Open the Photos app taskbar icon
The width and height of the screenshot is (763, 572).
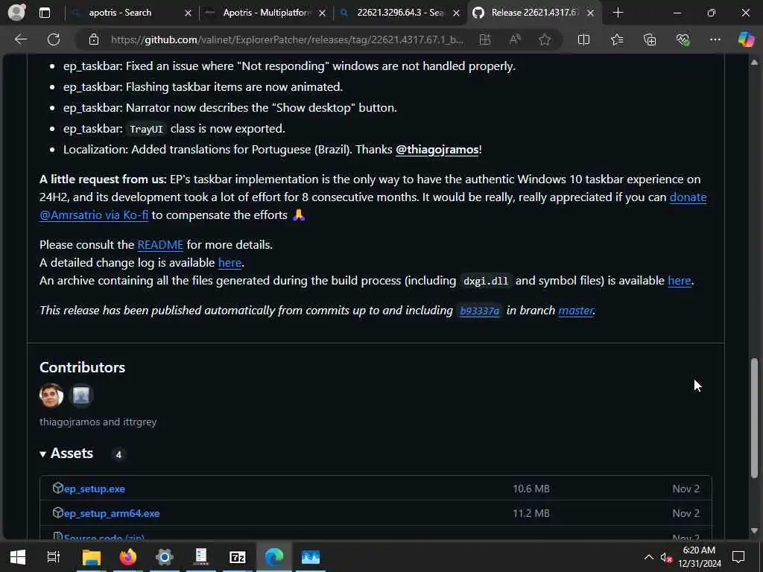(x=311, y=557)
